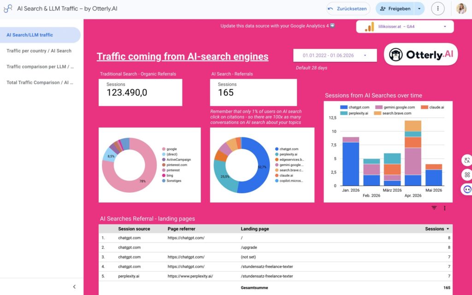This screenshot has height=295, width=472.
Task: Click the pinterest.com legend entry
Action: click(x=175, y=165)
